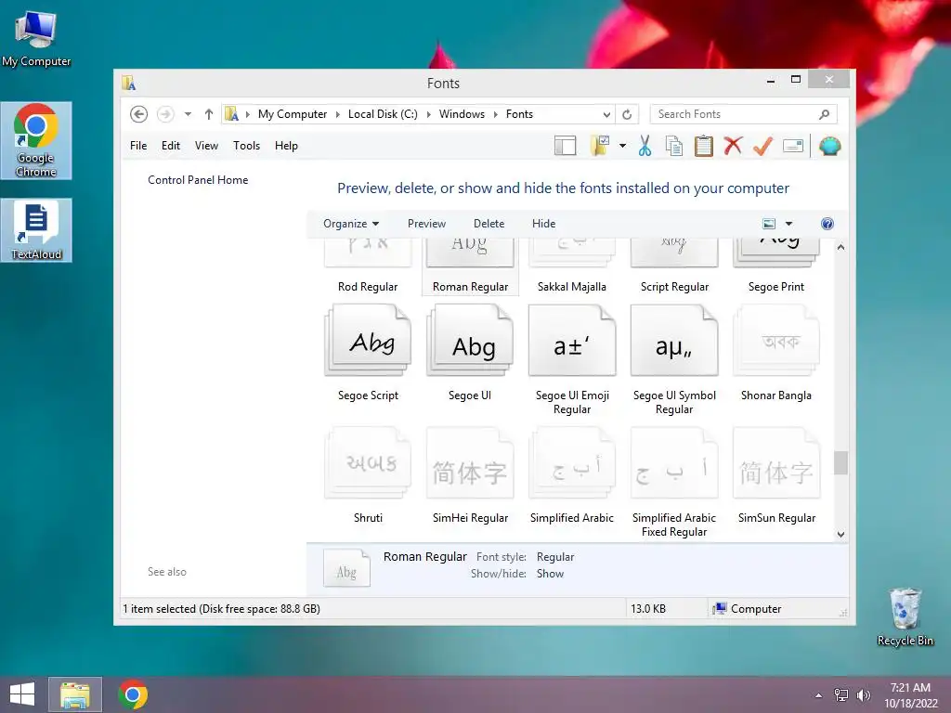Go up one folder level
Screen dimensions: 951x713
(x=209, y=114)
